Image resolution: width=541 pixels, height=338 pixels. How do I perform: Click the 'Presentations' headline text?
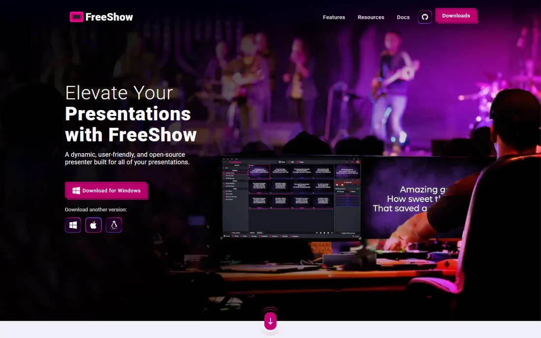click(128, 113)
